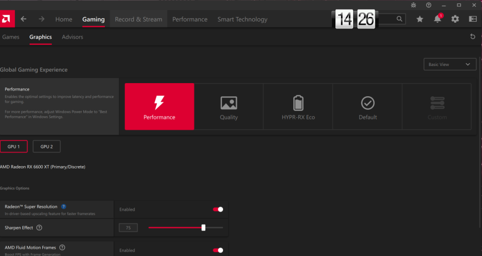Click Radeon Super Resolution info icon
This screenshot has width=482, height=256.
[x=63, y=207]
